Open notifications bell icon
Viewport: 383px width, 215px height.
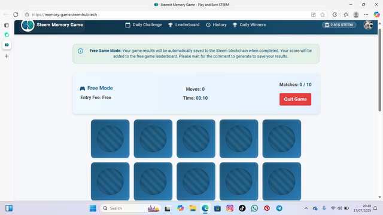point(375,208)
